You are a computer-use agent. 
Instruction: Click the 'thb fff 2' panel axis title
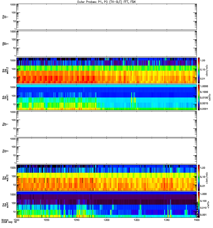(5, 44)
